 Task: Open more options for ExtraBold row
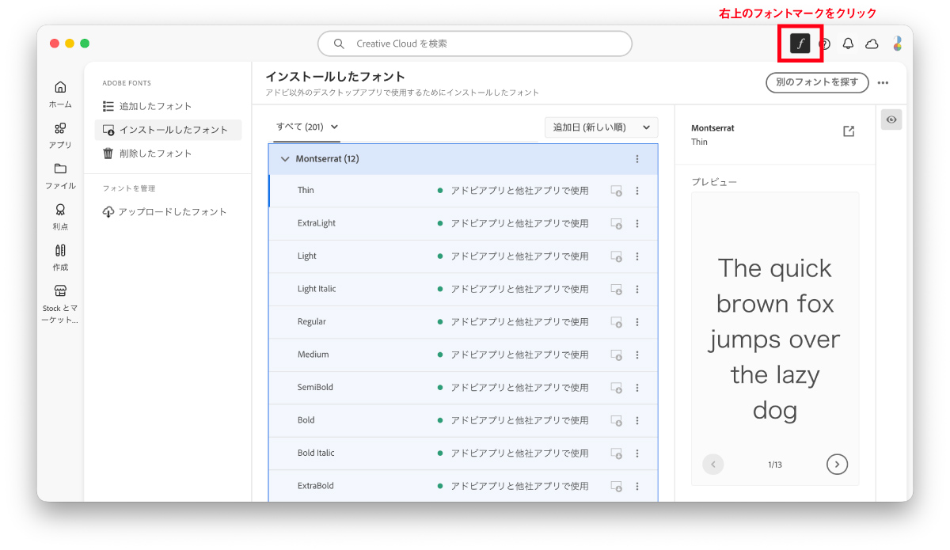pyautogui.click(x=637, y=487)
